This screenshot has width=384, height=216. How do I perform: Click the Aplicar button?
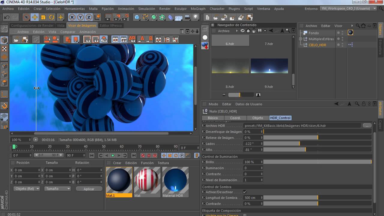click(89, 189)
